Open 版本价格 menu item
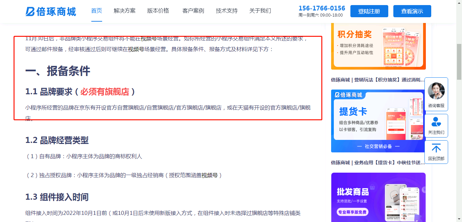The width and height of the screenshot is (462, 222). (x=158, y=11)
